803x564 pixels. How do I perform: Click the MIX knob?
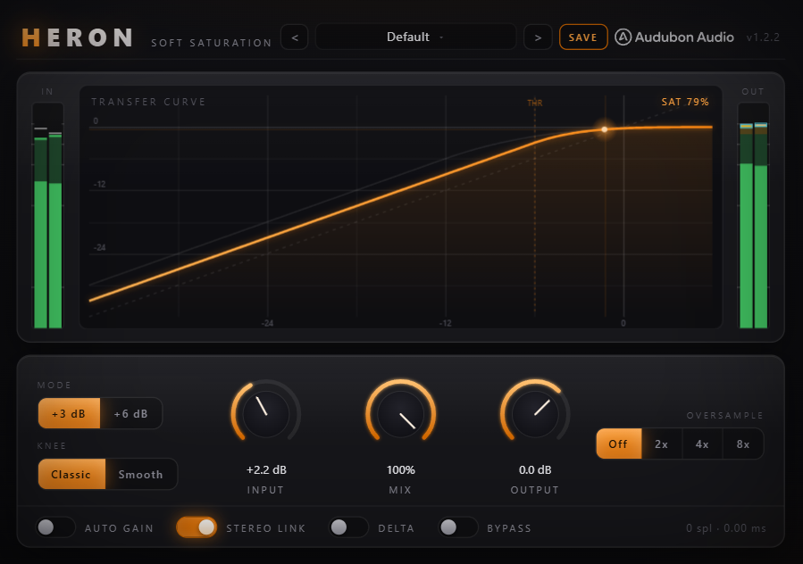pos(400,413)
